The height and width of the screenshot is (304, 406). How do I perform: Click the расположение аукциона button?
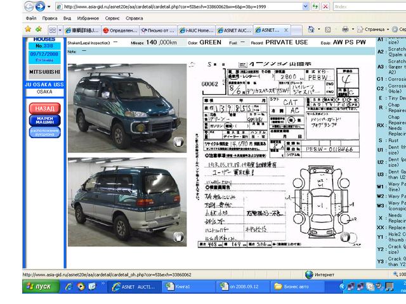point(45,132)
